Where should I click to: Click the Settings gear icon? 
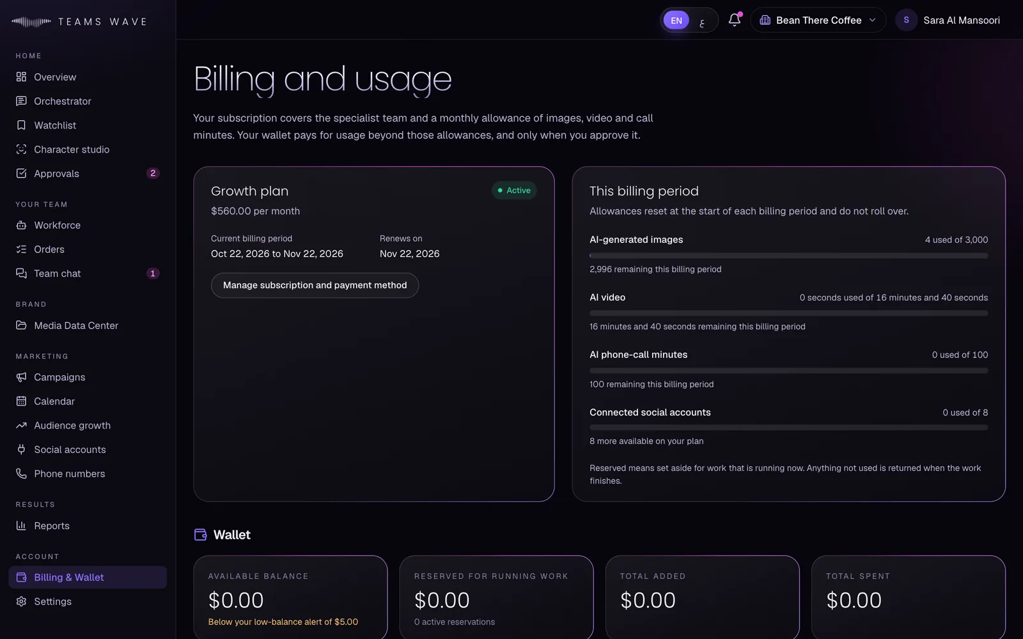pos(21,601)
